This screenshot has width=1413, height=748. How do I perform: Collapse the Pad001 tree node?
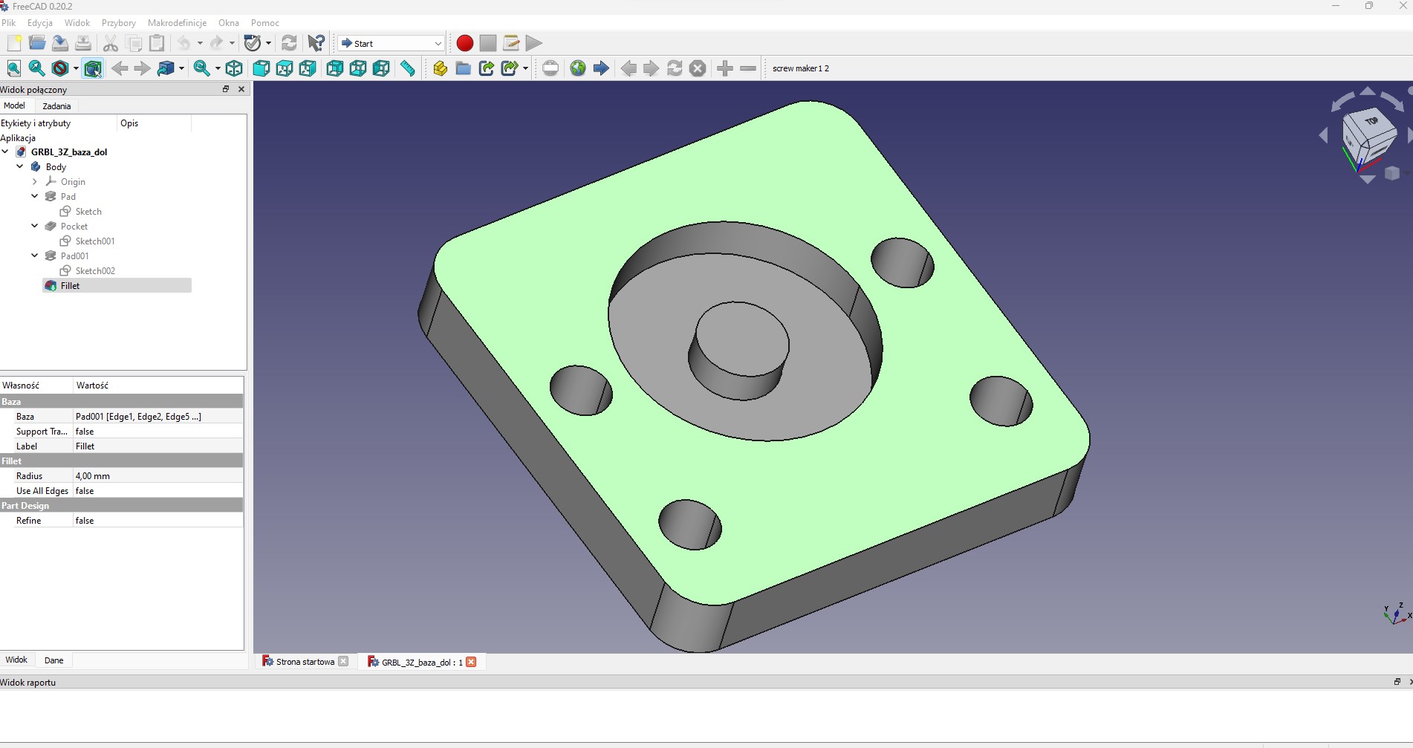coord(35,256)
